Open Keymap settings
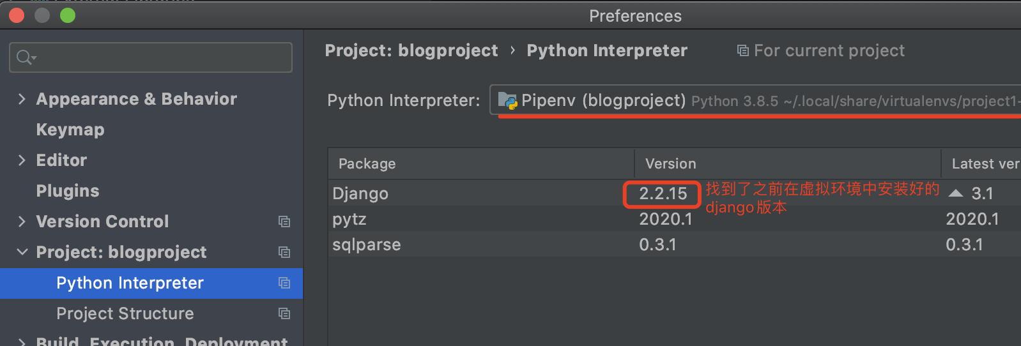The image size is (1021, 346). (70, 130)
